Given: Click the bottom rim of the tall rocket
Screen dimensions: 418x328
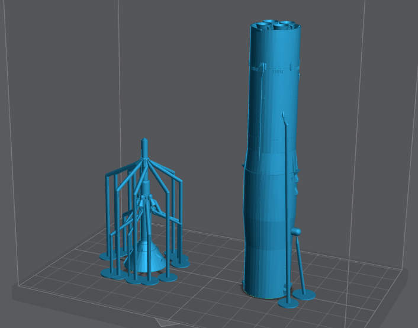Looking at the screenshot, I should 263,294.
